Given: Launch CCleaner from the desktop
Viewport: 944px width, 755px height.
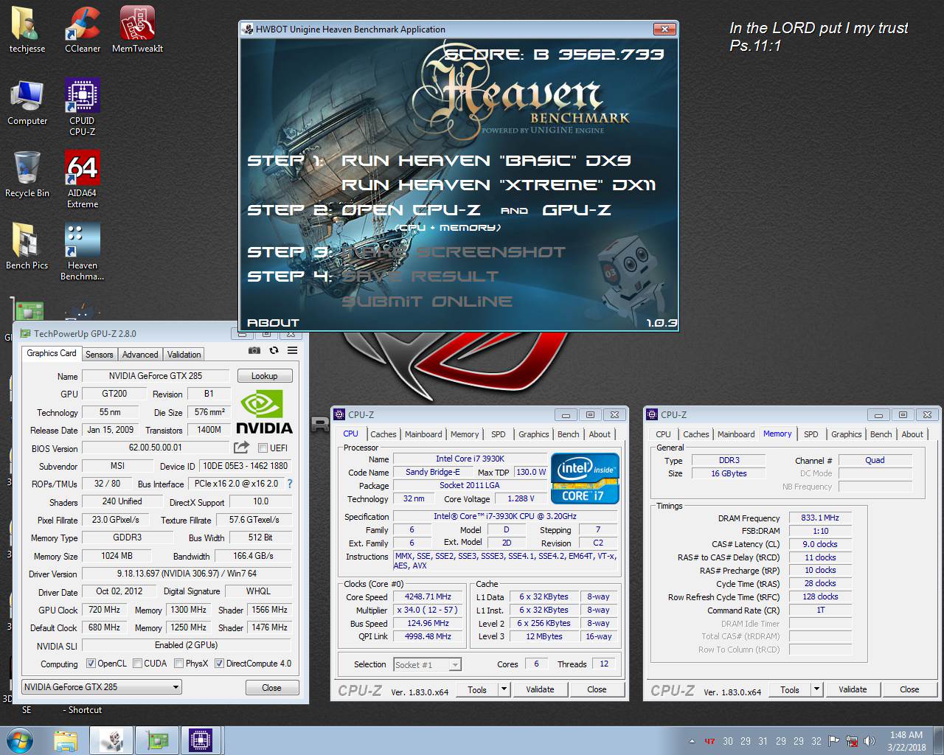Looking at the screenshot, I should (83, 29).
